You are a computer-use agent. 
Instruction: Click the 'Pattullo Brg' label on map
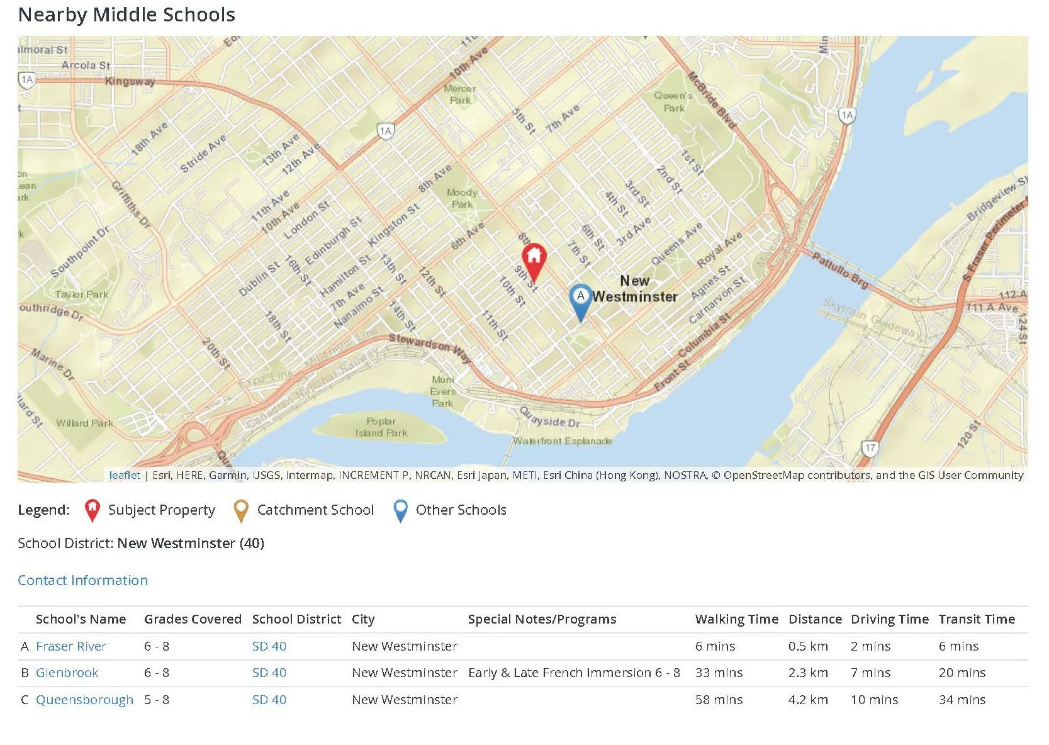pyautogui.click(x=840, y=270)
